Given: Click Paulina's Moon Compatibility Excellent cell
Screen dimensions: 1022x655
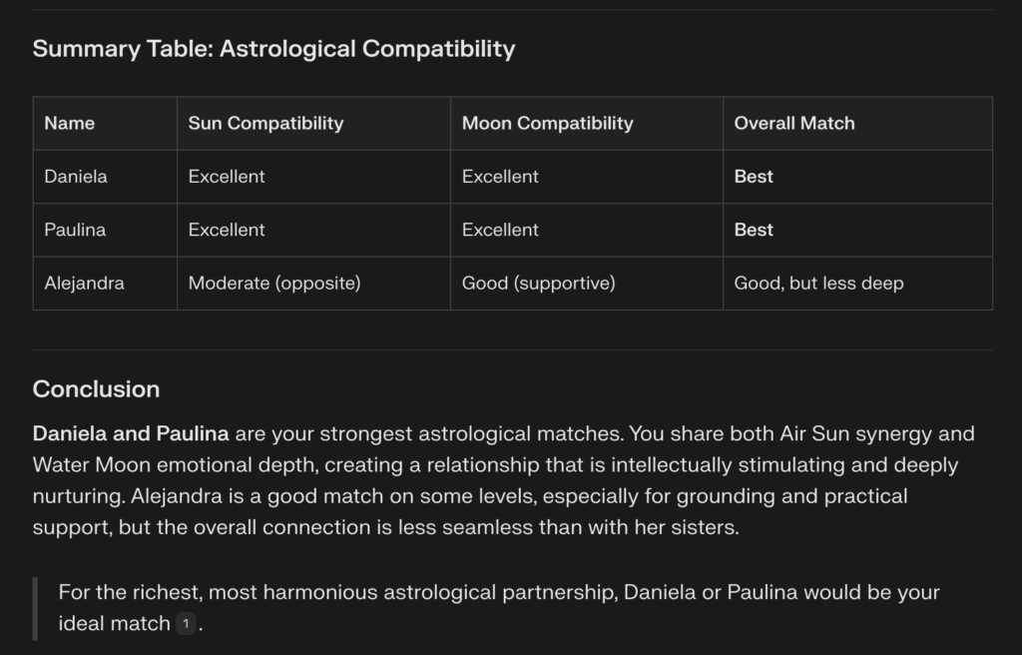Looking at the screenshot, I should 587,231.
